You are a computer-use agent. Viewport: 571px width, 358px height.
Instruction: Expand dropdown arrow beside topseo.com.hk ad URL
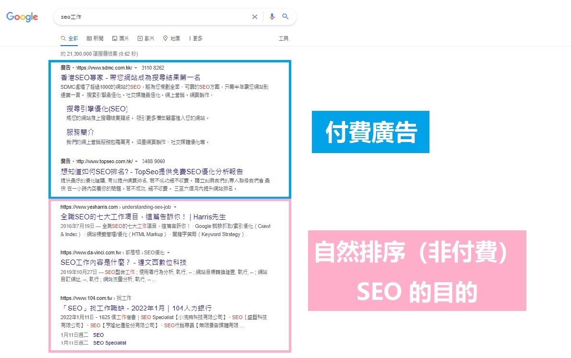pos(137,162)
